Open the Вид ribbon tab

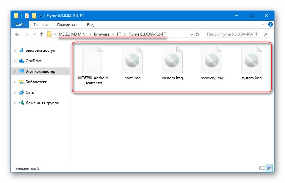(90, 25)
